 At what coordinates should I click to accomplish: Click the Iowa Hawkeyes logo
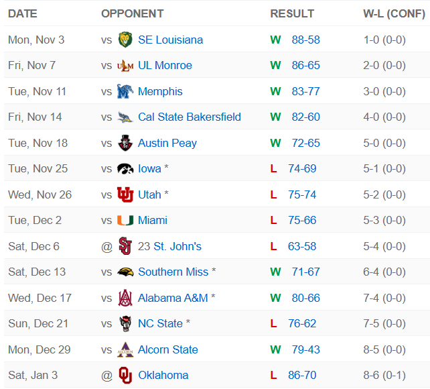tap(125, 169)
